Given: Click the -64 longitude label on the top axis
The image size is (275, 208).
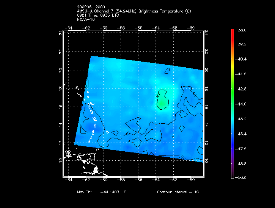Looking at the screenshot, I should [69, 28].
